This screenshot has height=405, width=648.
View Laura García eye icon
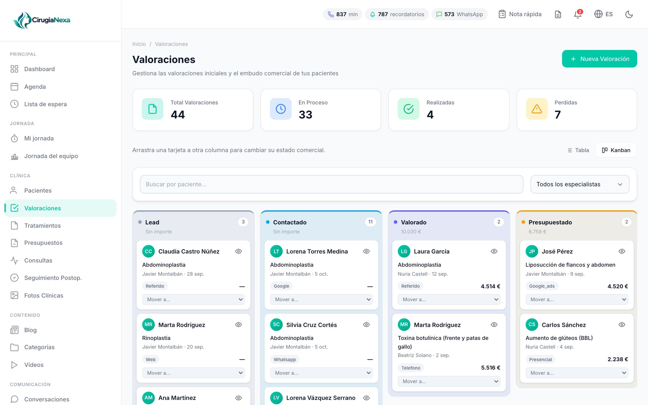[494, 251]
